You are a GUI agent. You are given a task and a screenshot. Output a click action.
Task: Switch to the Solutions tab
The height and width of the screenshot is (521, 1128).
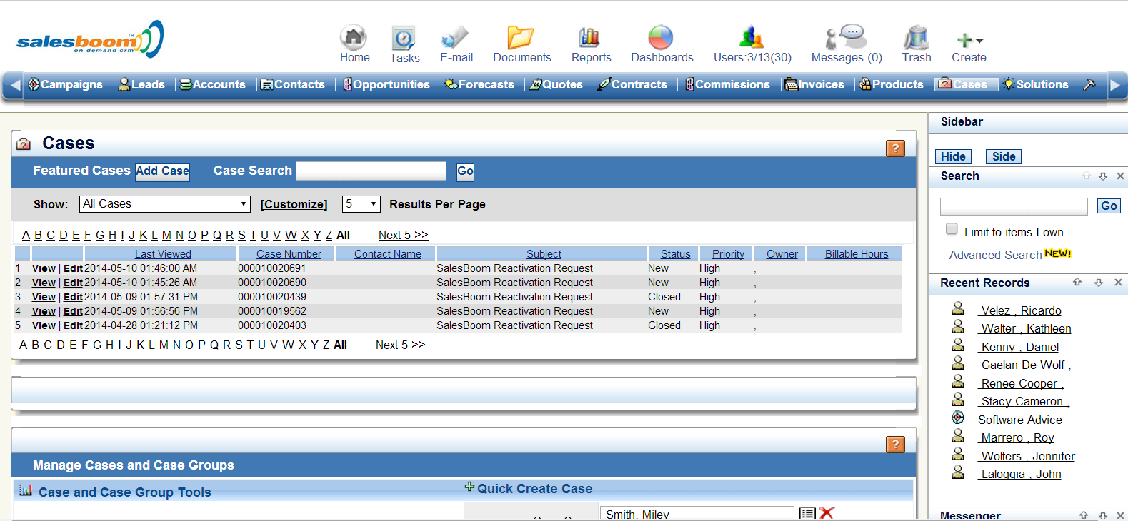[1036, 84]
